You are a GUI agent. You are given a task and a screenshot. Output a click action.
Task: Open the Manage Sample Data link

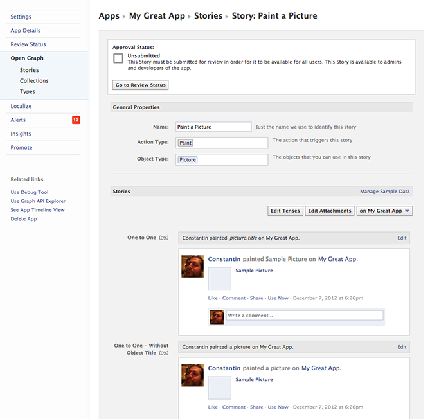click(384, 192)
